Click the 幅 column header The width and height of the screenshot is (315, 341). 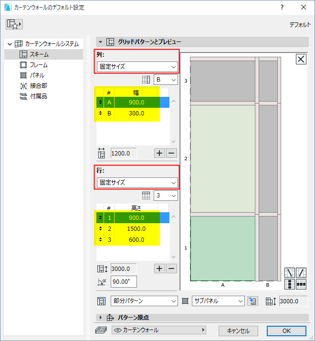click(136, 93)
